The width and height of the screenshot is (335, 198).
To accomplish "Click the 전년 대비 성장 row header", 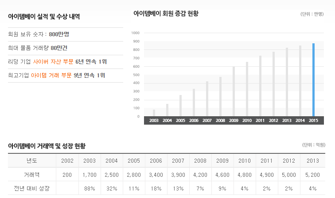I will coord(32,188).
